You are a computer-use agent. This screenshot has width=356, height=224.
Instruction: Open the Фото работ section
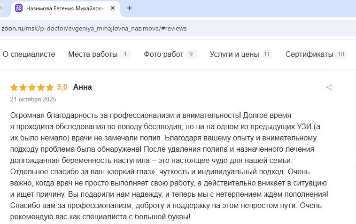point(163,54)
